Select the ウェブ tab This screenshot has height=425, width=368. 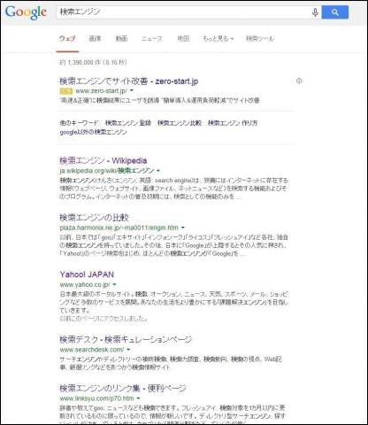(x=67, y=38)
